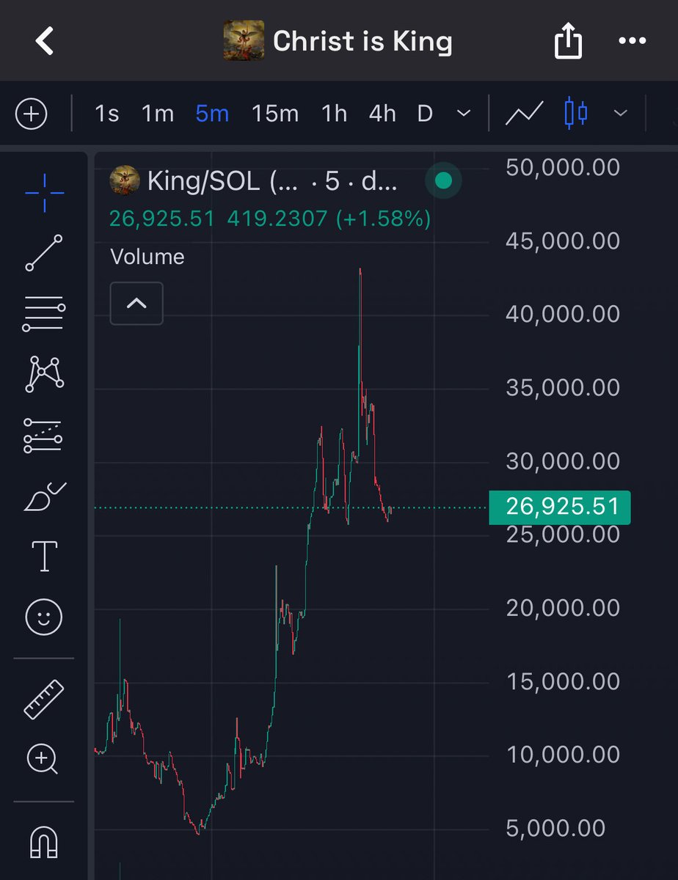Viewport: 678px width, 880px height.
Task: Tap the Volume indicator label
Action: (147, 257)
